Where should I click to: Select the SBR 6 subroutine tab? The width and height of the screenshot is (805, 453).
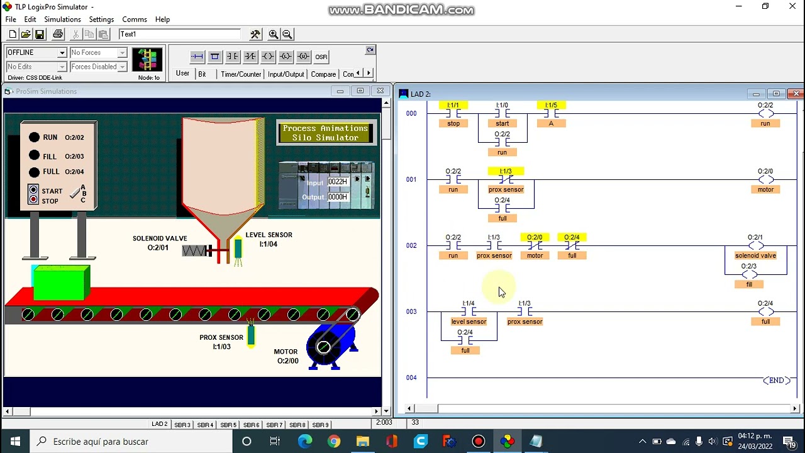point(251,425)
